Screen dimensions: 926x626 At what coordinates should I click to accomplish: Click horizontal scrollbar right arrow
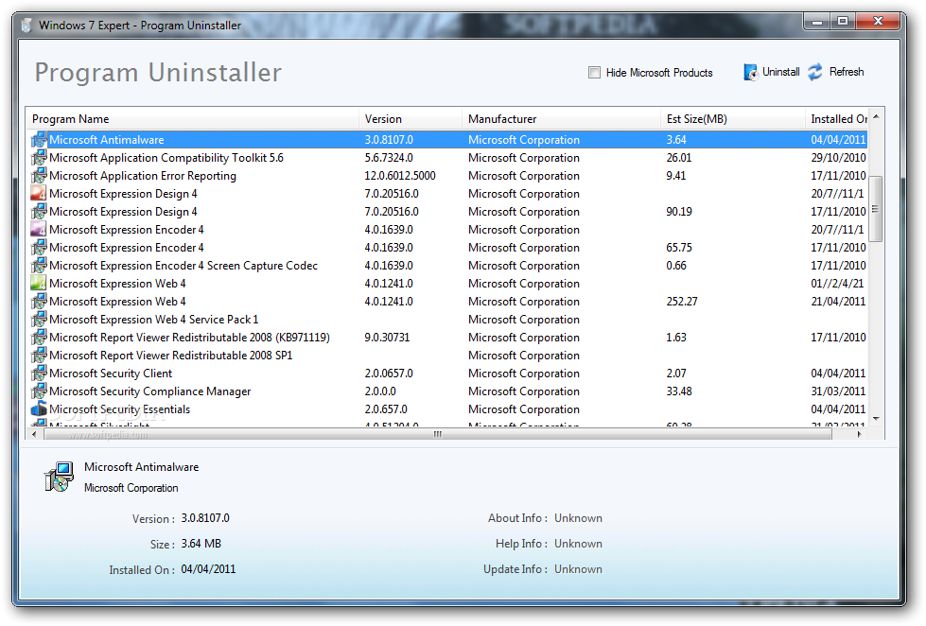(x=859, y=434)
